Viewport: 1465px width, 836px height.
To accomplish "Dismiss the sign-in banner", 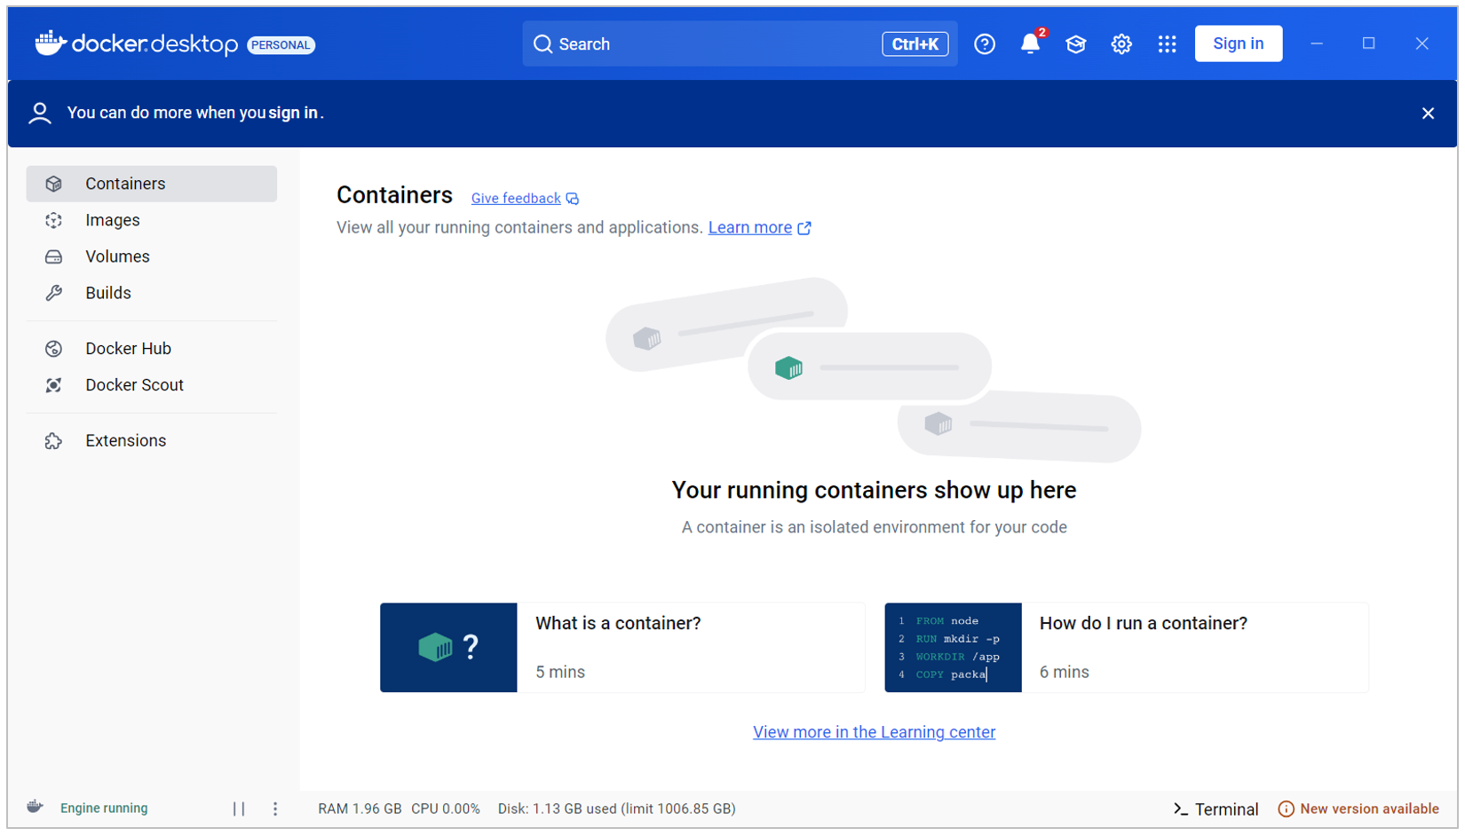I will pyautogui.click(x=1429, y=113).
